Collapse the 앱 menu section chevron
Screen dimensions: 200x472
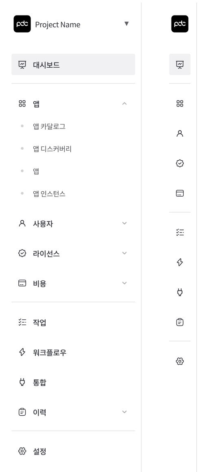click(124, 104)
